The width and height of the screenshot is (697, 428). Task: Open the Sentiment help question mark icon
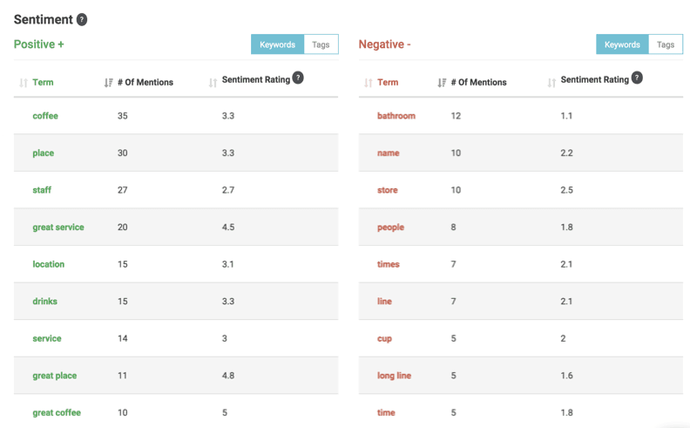(x=82, y=19)
